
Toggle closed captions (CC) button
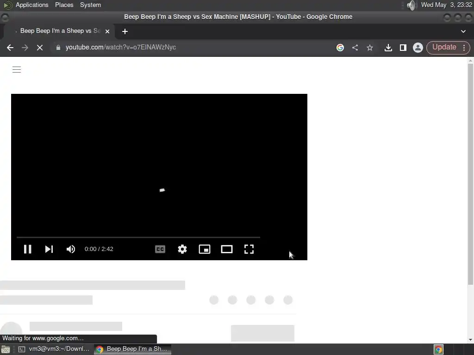160,249
